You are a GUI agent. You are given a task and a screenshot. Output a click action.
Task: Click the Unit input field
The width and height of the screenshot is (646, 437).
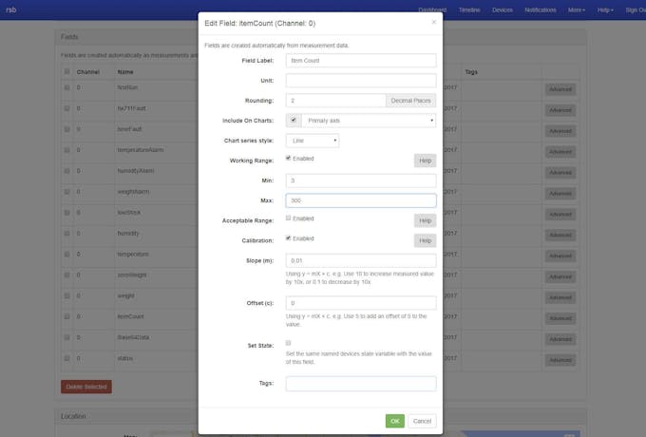click(x=361, y=81)
